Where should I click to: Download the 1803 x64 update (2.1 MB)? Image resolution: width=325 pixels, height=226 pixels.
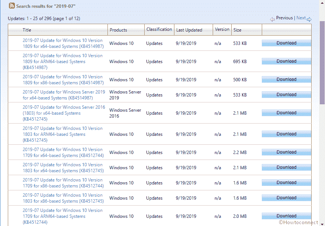click(x=286, y=167)
